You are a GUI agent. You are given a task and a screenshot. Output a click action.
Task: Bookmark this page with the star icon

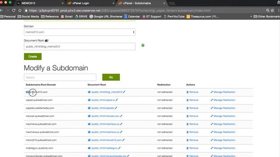pos(272,10)
